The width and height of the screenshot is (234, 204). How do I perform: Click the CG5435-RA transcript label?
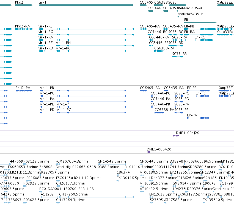click(x=173, y=26)
